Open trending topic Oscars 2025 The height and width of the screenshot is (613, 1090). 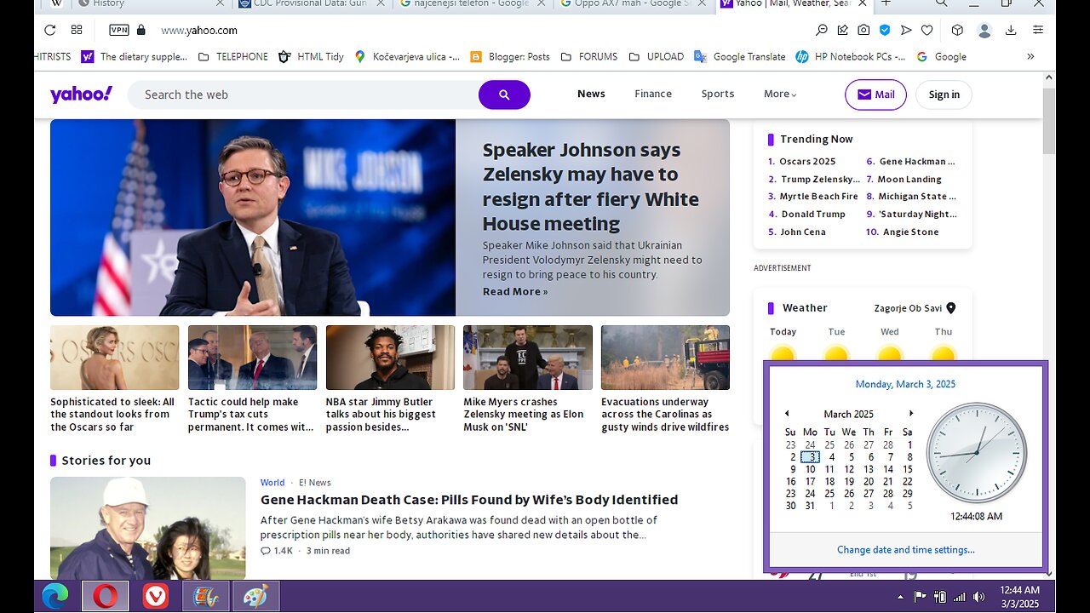click(807, 162)
